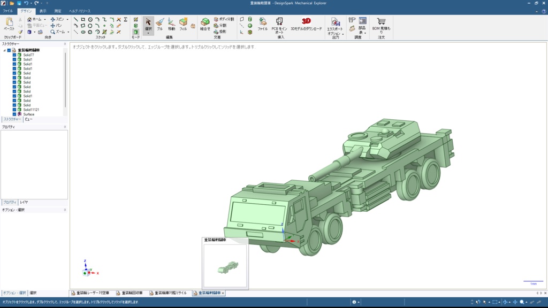Click the 組合せ (Combine) tool
The image size is (548, 308).
point(205,24)
